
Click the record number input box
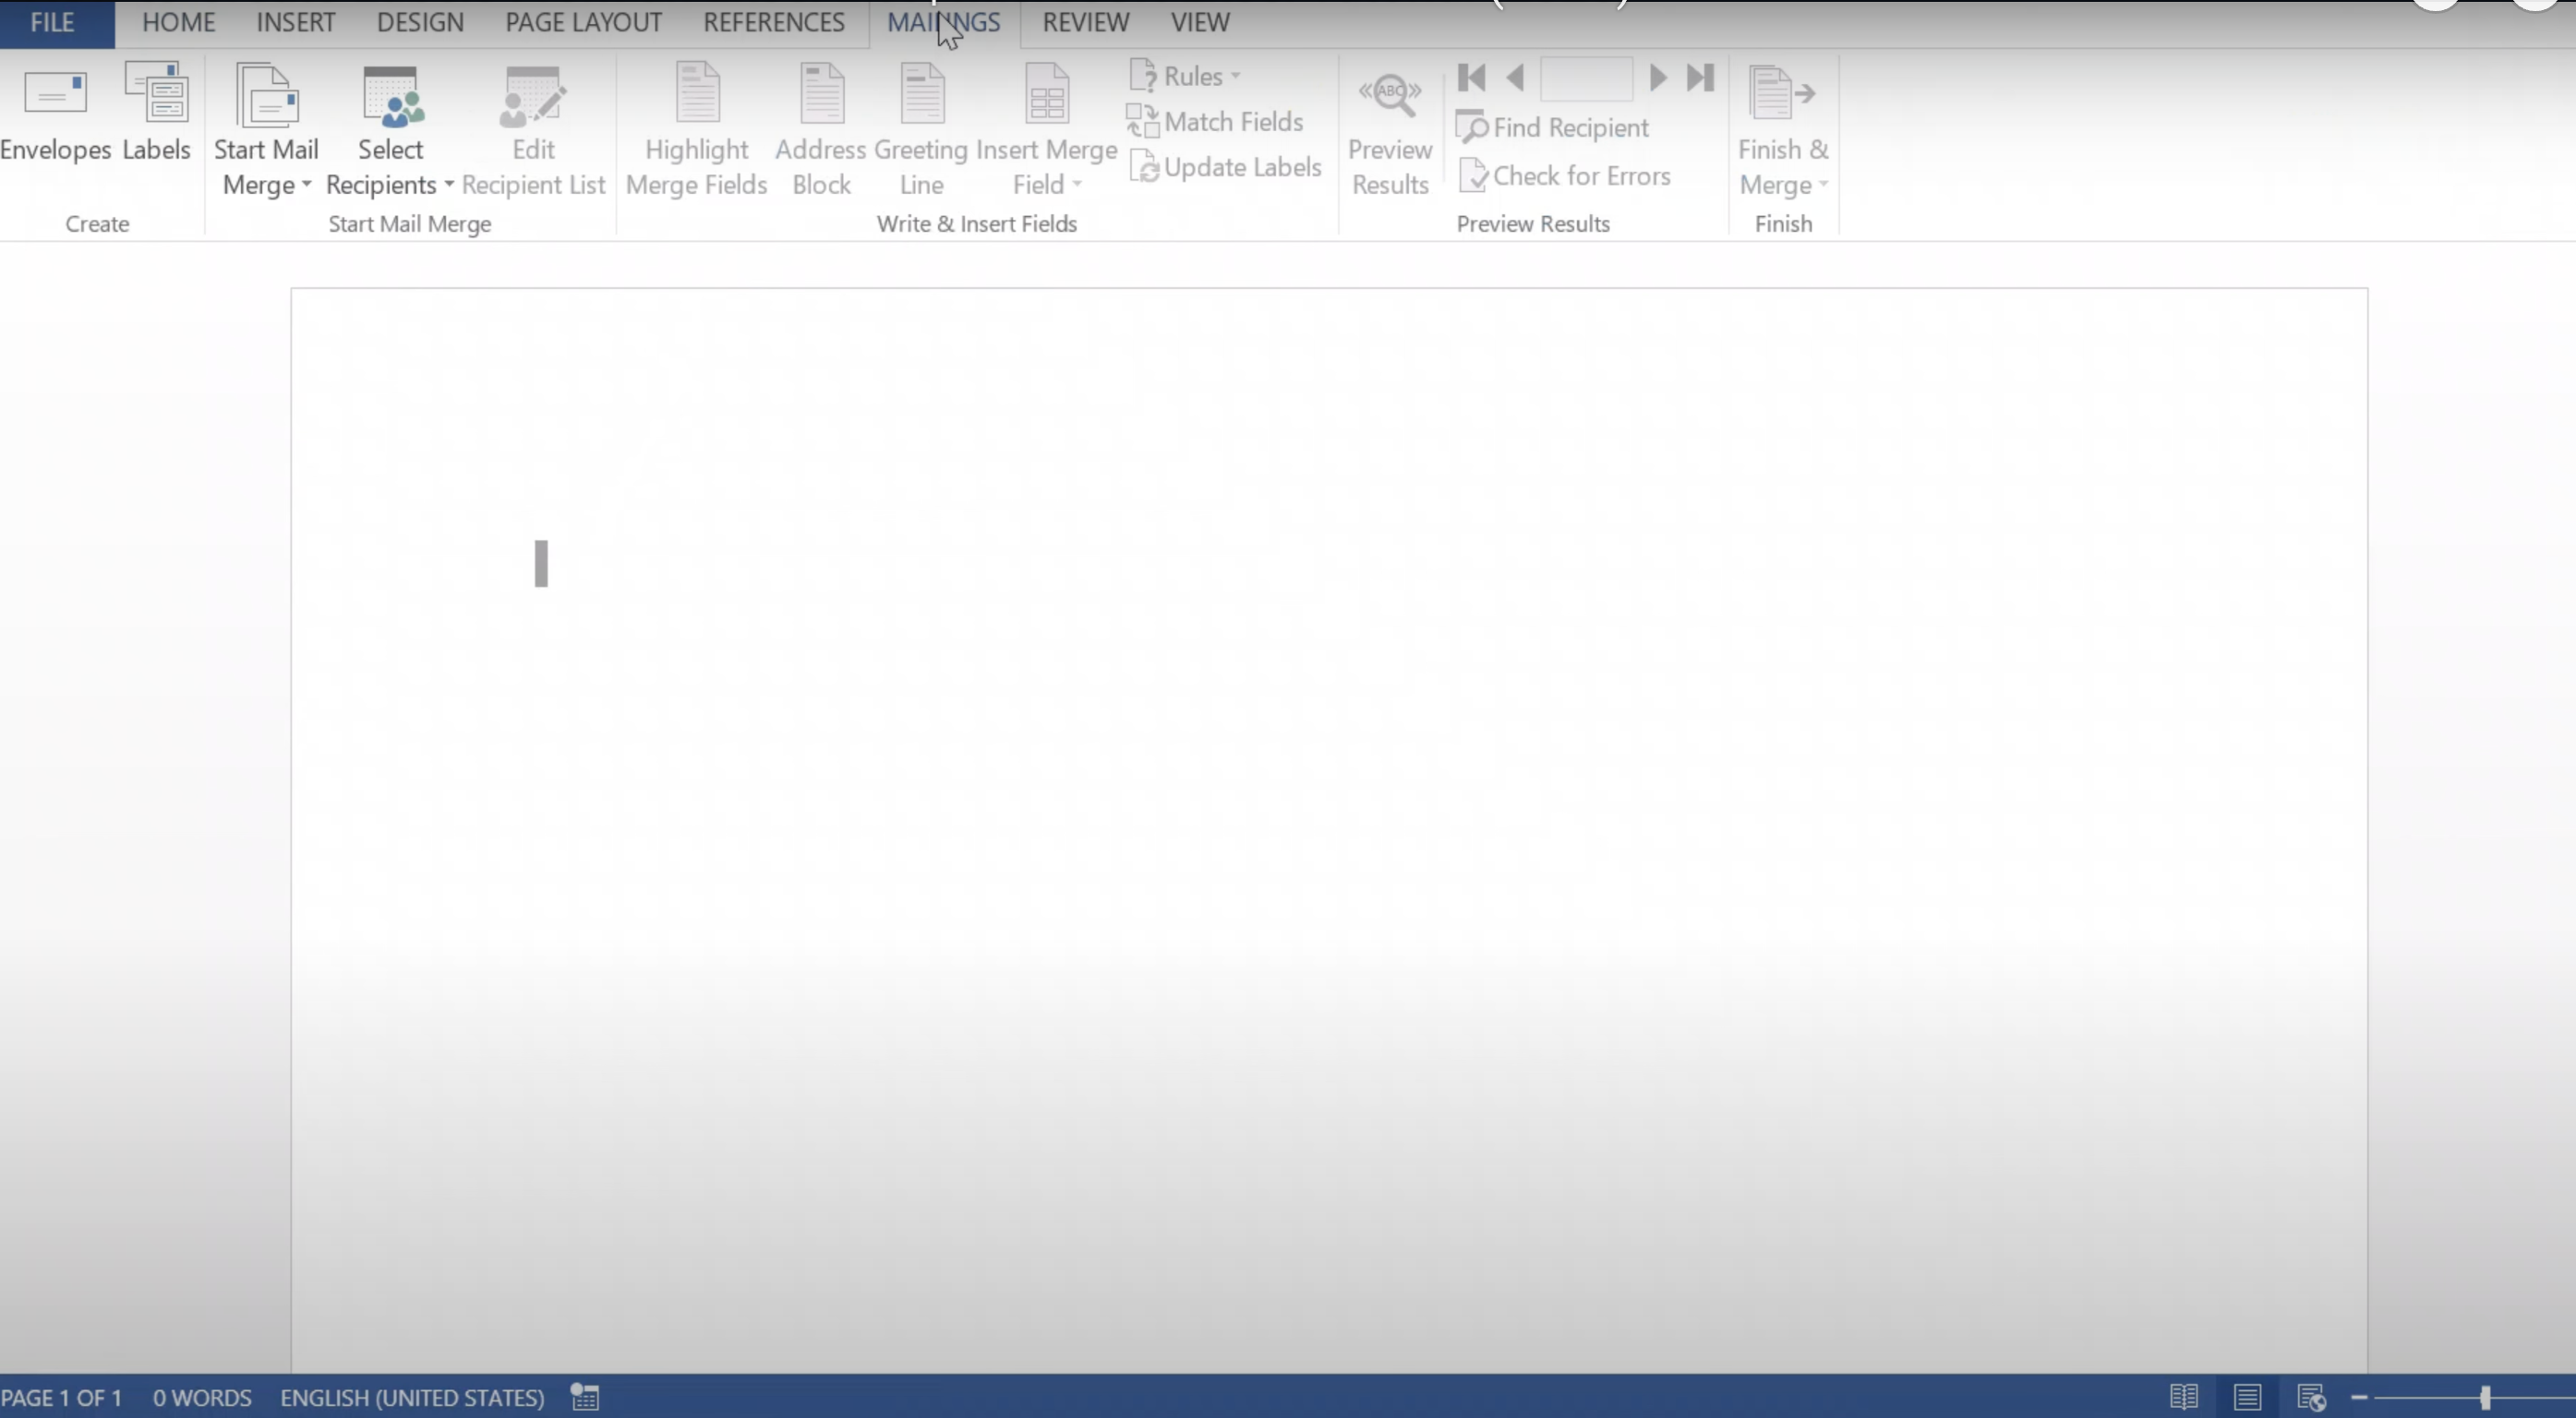click(x=1586, y=78)
